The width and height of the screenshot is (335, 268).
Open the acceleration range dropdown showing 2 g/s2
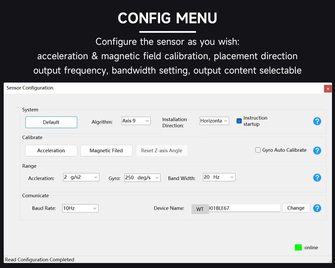tap(81, 177)
